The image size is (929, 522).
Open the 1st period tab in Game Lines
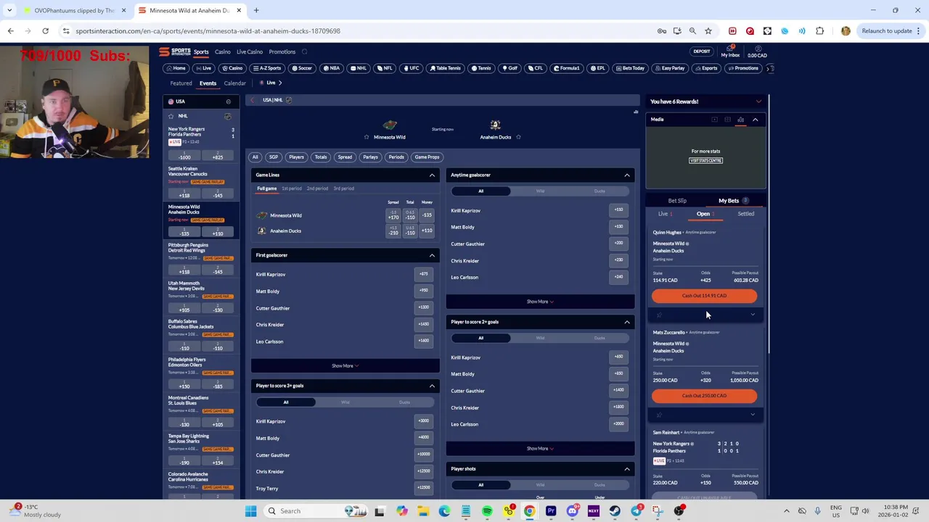(x=292, y=188)
